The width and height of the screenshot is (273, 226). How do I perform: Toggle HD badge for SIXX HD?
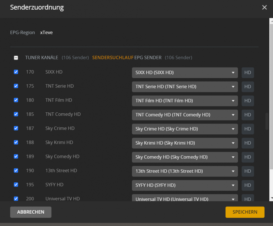click(248, 73)
